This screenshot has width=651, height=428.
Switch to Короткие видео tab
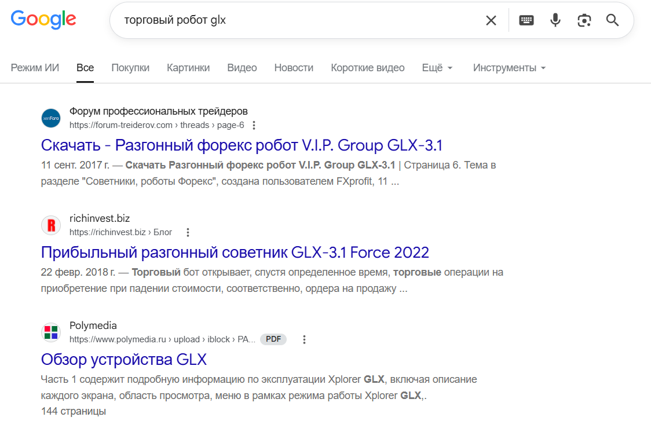click(x=368, y=68)
